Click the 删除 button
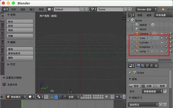Viewport: 173px width, 108px height. coord(20,58)
